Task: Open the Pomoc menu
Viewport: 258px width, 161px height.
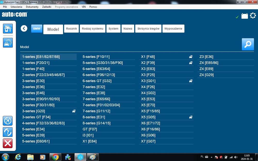Action: pos(93,7)
